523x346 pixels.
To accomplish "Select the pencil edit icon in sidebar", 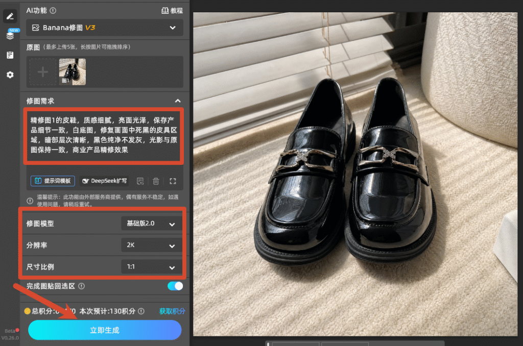I will [x=10, y=16].
